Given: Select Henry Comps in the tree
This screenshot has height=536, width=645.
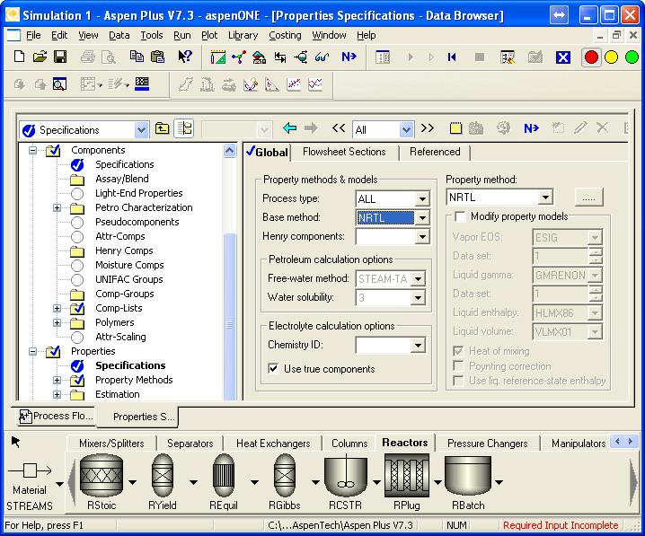Looking at the screenshot, I should coord(124,250).
